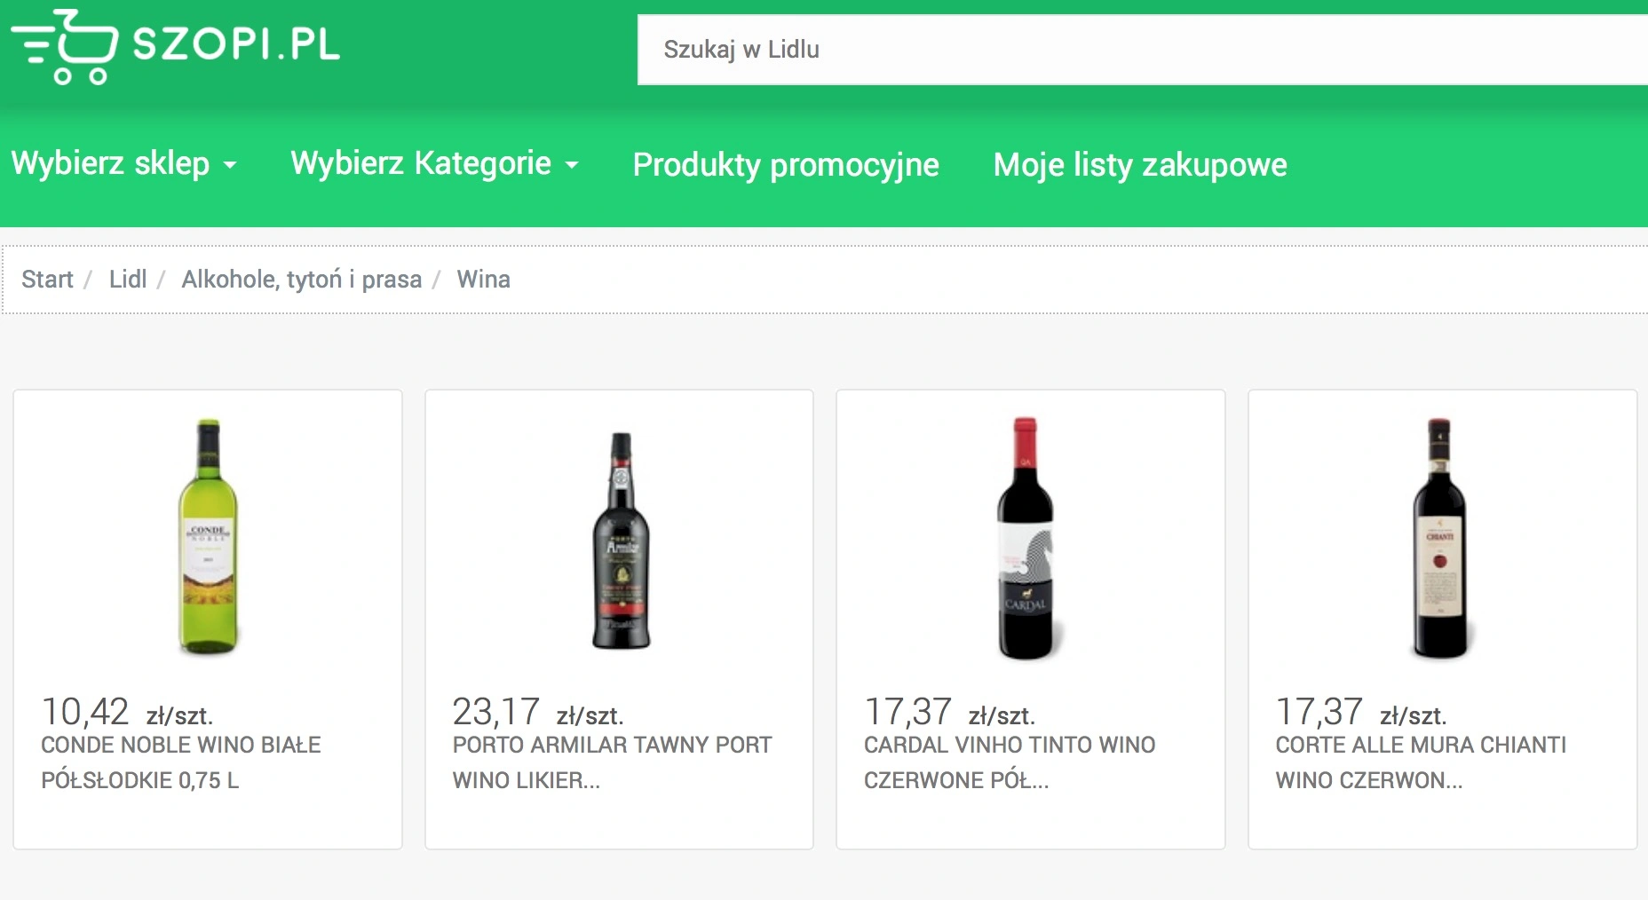Open 'Alkohole, tytoń i prasa' breadcrumb
1648x900 pixels.
tap(301, 280)
